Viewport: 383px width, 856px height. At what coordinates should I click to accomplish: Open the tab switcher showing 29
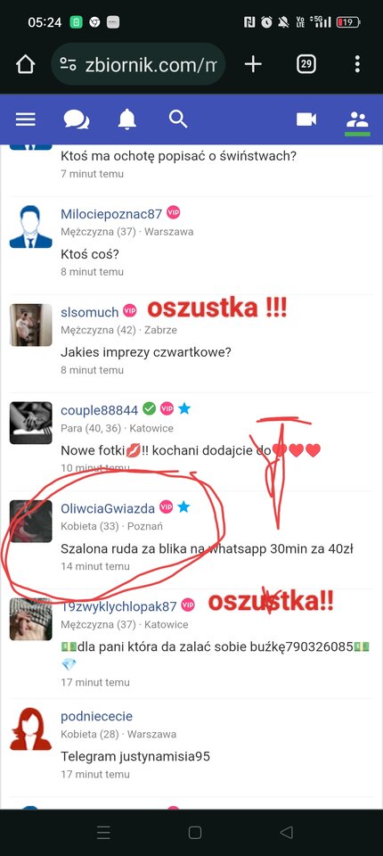tap(306, 64)
